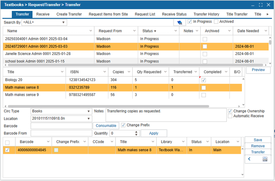Open Qty Requested column filter arrow
Screen dimensions: 275x181
point(165,72)
